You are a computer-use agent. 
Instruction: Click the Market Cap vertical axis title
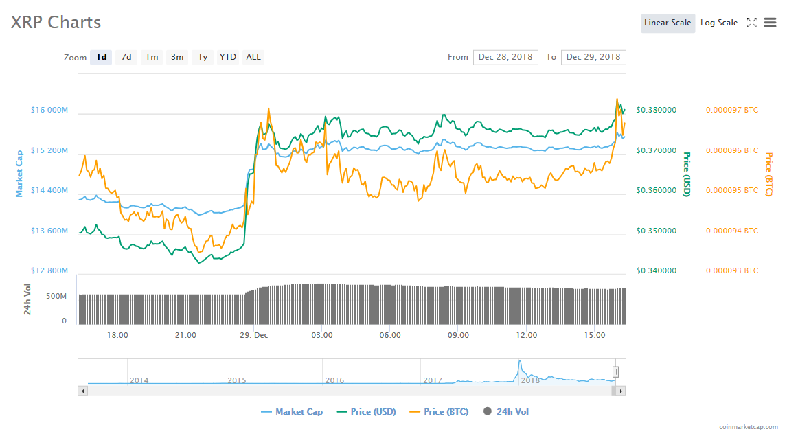[x=19, y=174]
